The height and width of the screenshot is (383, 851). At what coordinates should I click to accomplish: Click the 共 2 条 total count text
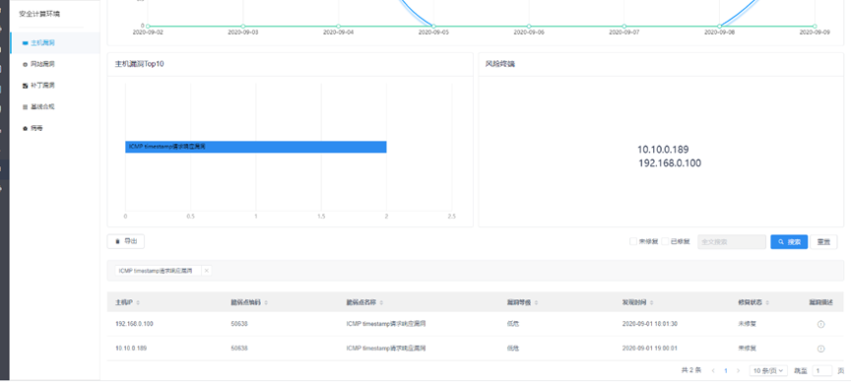(690, 370)
